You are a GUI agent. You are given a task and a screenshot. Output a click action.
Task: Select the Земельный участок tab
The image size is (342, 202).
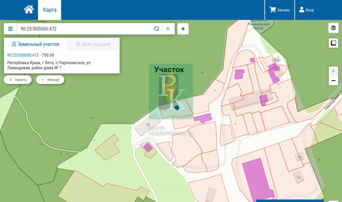point(36,44)
